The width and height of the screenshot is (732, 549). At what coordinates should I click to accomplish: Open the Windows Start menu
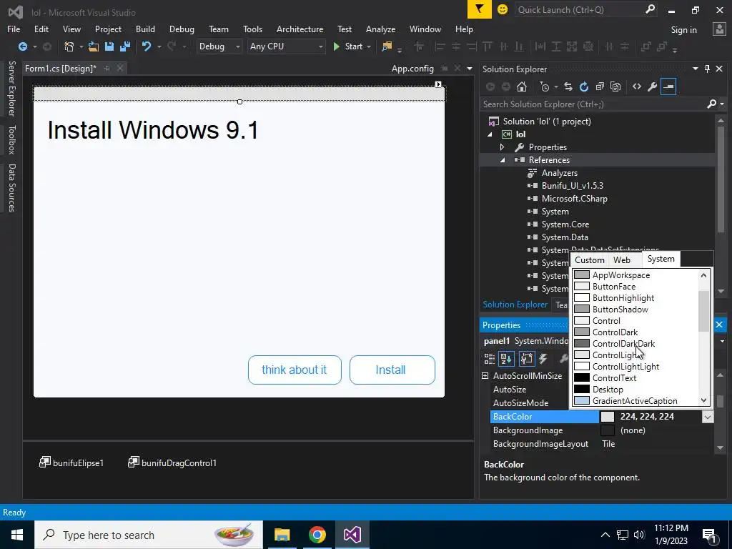point(17,535)
